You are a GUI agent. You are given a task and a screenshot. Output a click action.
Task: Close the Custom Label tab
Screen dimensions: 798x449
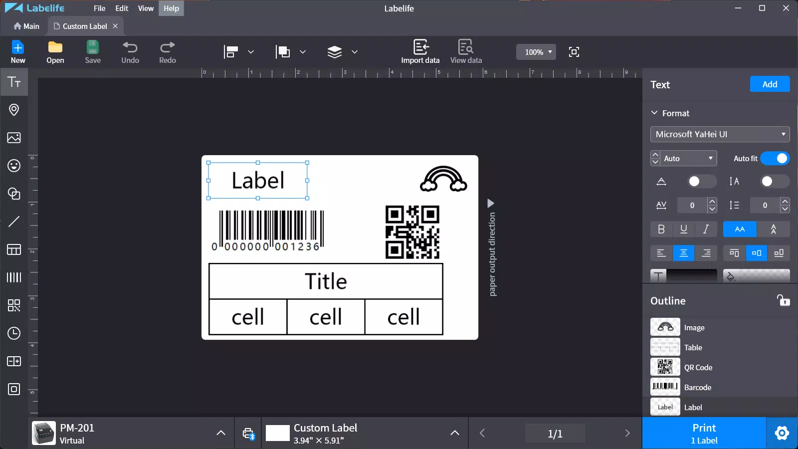[x=115, y=26]
